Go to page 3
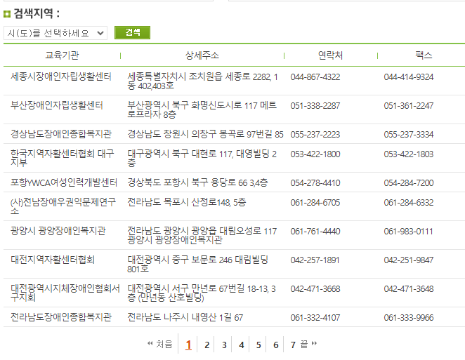465x360 pixels. [224, 345]
